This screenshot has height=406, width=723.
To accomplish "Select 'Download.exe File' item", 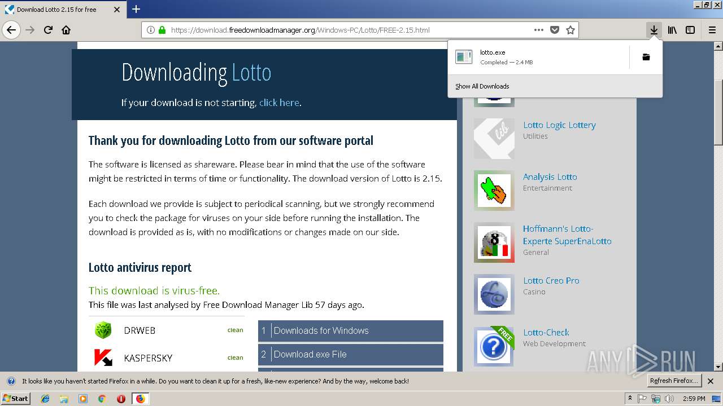I will tap(351, 355).
